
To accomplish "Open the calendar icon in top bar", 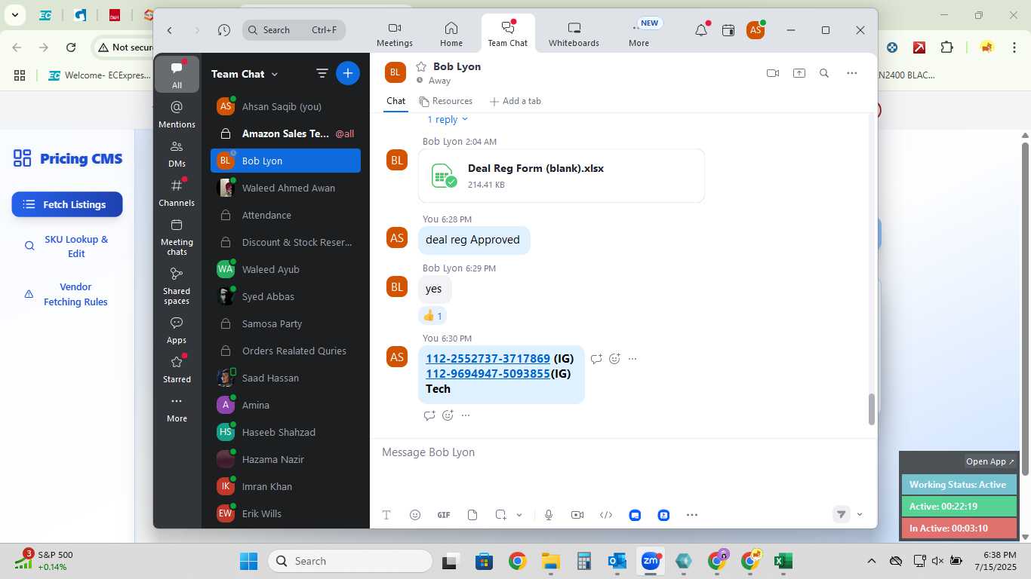I will click(728, 30).
